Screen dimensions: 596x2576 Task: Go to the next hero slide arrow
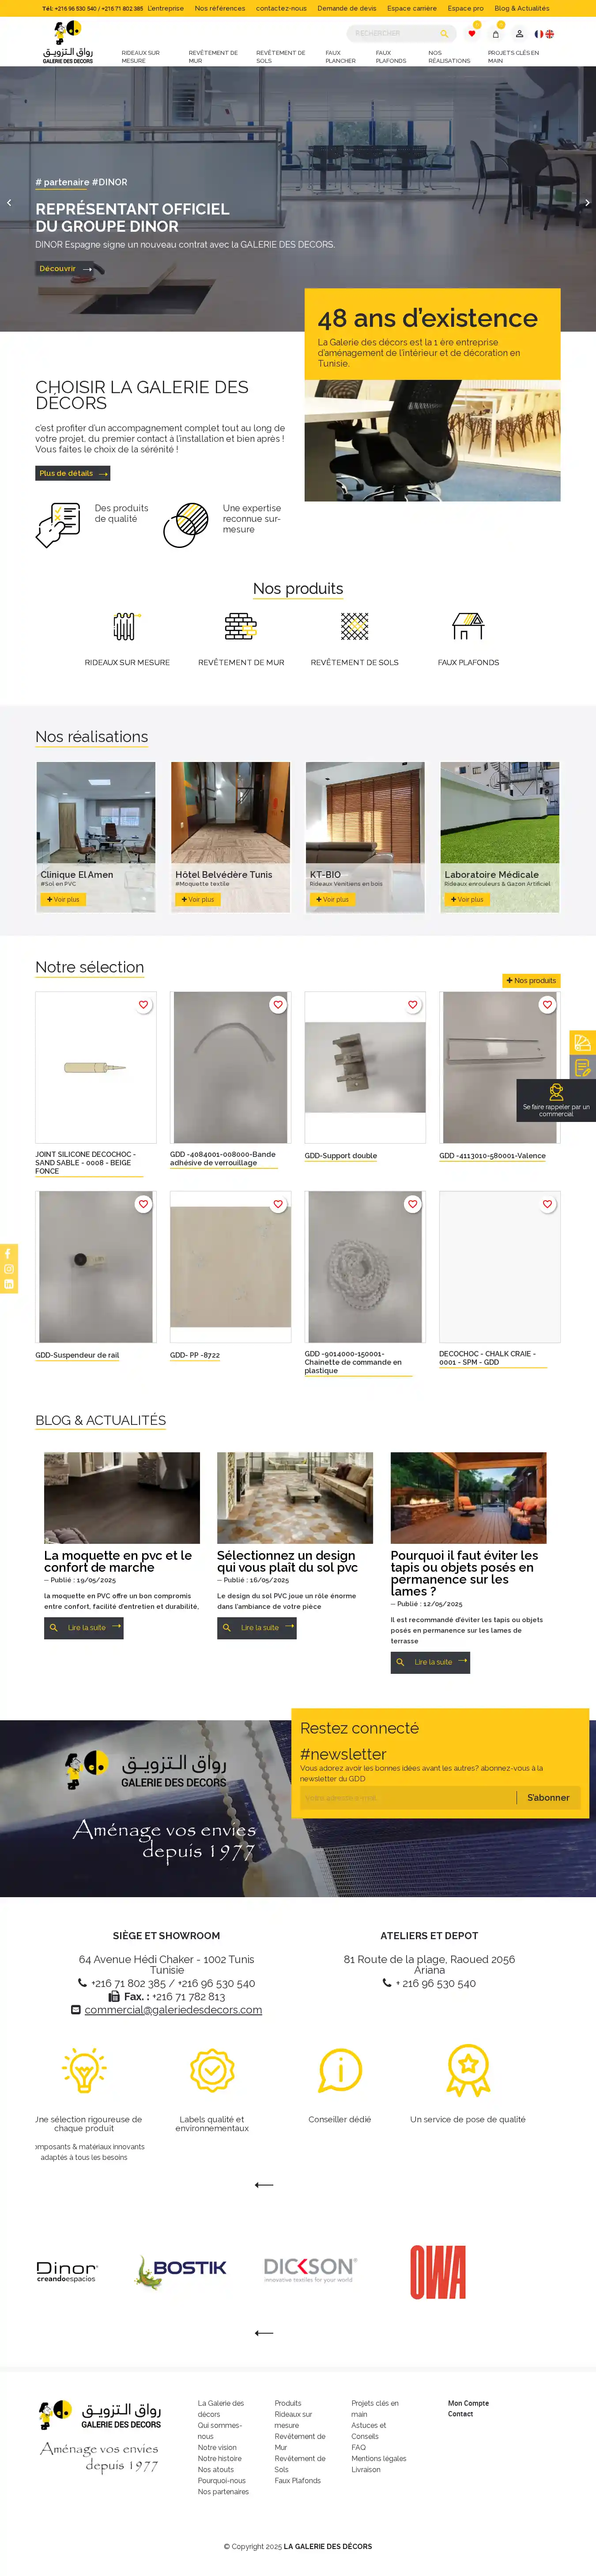(587, 203)
